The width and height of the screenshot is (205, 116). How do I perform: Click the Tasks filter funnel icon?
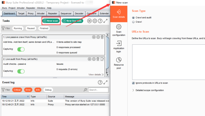click(3, 28)
